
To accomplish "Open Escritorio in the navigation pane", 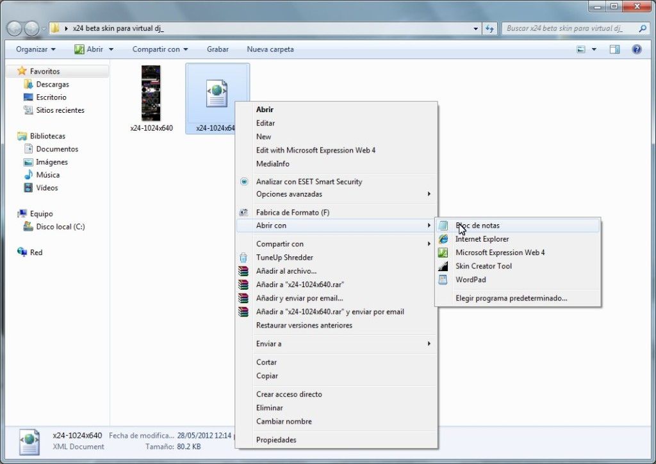I will tap(51, 97).
